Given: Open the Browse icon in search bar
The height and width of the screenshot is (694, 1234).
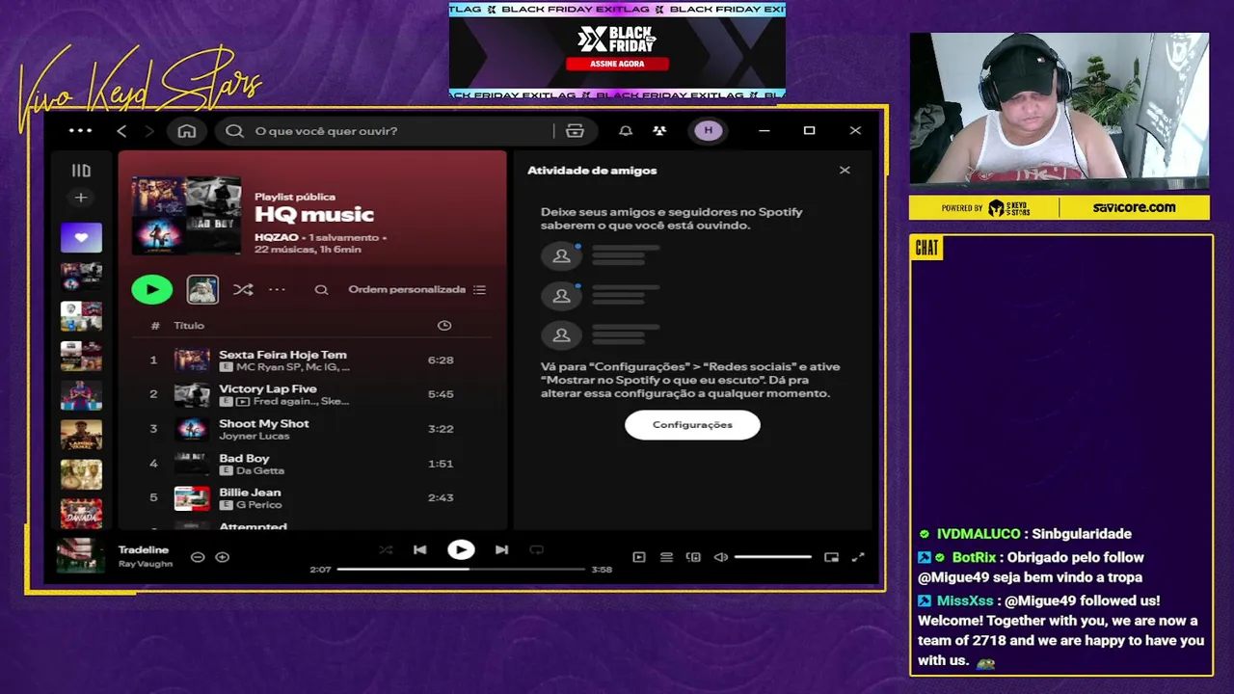Looking at the screenshot, I should click(x=575, y=131).
